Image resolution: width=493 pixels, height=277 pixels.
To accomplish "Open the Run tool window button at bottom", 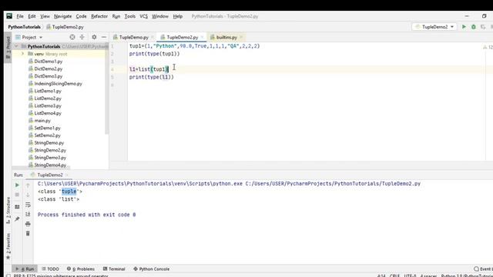I will (x=25, y=269).
